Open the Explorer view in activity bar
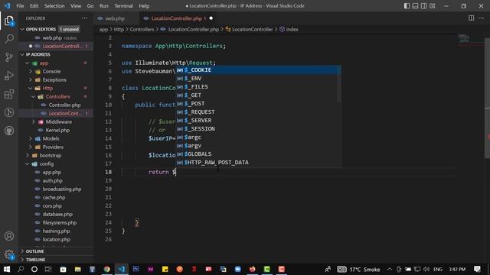This screenshot has width=490, height=275. 9,21
